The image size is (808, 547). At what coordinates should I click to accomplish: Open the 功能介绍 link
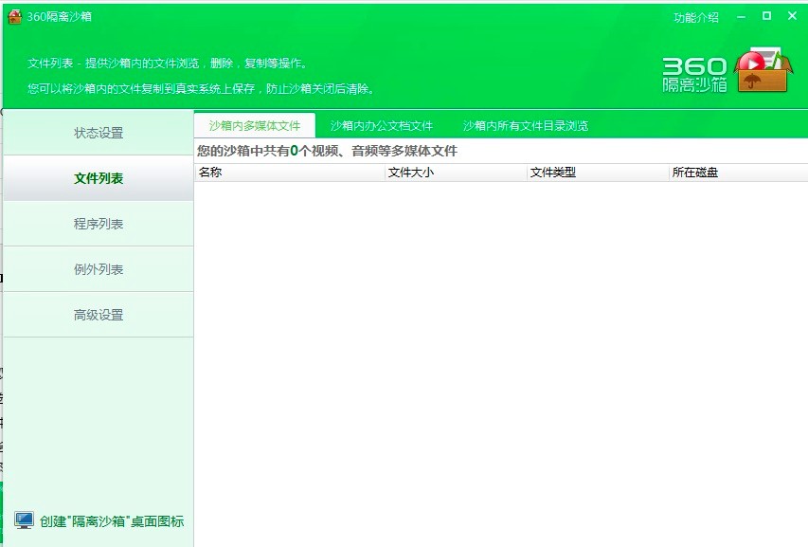695,17
